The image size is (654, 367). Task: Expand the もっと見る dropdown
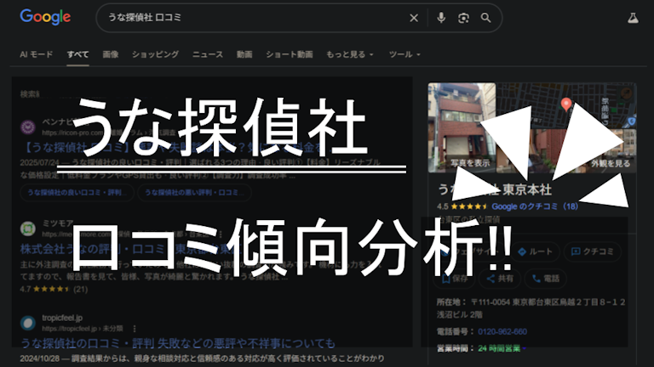click(349, 54)
